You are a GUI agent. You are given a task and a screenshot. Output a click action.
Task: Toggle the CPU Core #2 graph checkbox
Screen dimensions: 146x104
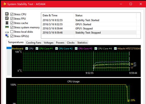point(56,48)
